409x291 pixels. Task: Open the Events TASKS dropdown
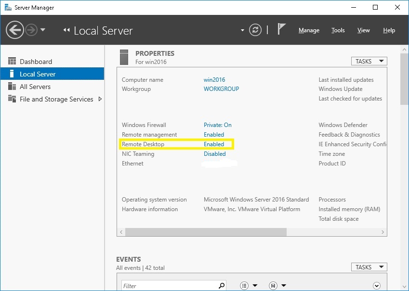tap(369, 267)
